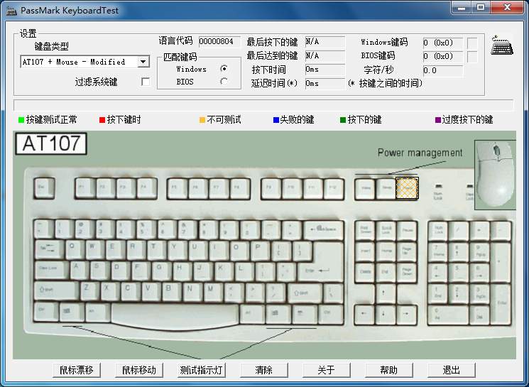Click the AT107 keyboard label
529x387 pixels.
(51, 143)
